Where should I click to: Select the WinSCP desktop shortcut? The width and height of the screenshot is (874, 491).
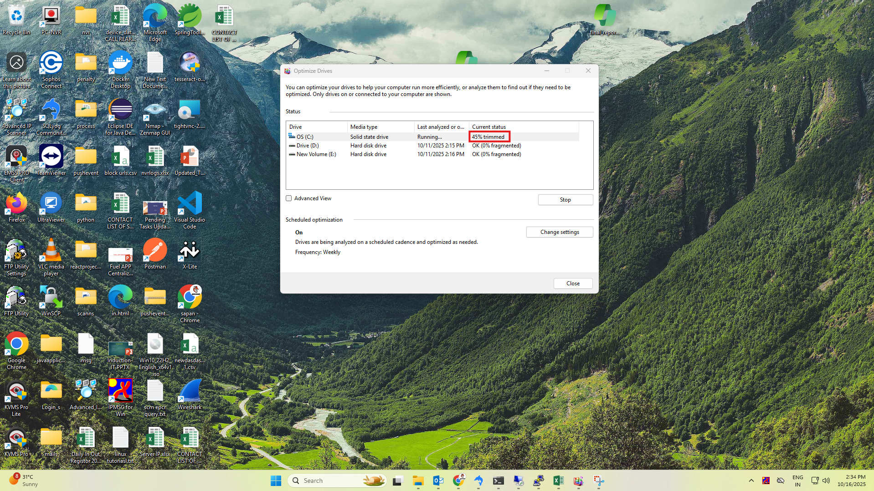pos(51,300)
